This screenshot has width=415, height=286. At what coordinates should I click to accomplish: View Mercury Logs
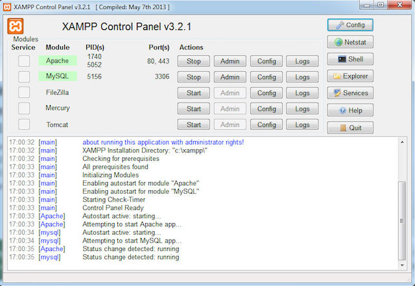(302, 109)
